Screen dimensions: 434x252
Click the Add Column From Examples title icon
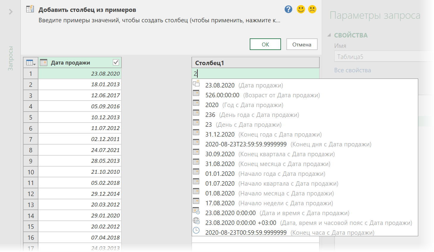(30, 9)
